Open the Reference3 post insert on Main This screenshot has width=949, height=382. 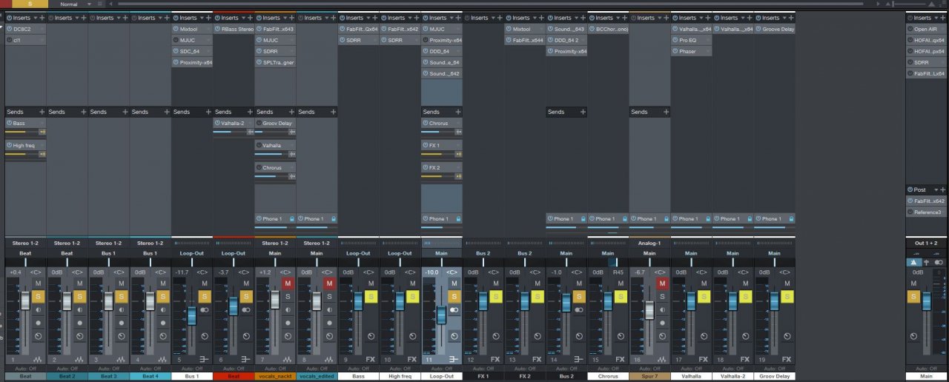[x=926, y=212]
